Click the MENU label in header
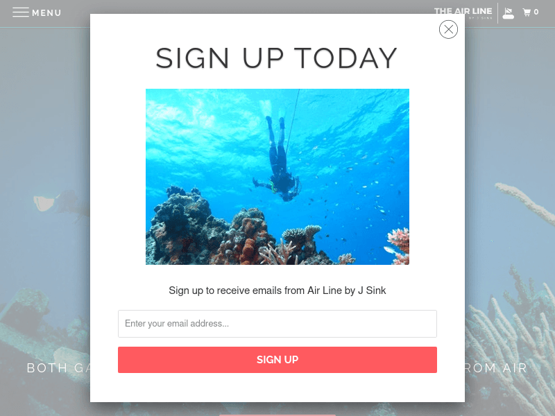This screenshot has width=555, height=416. tap(46, 12)
